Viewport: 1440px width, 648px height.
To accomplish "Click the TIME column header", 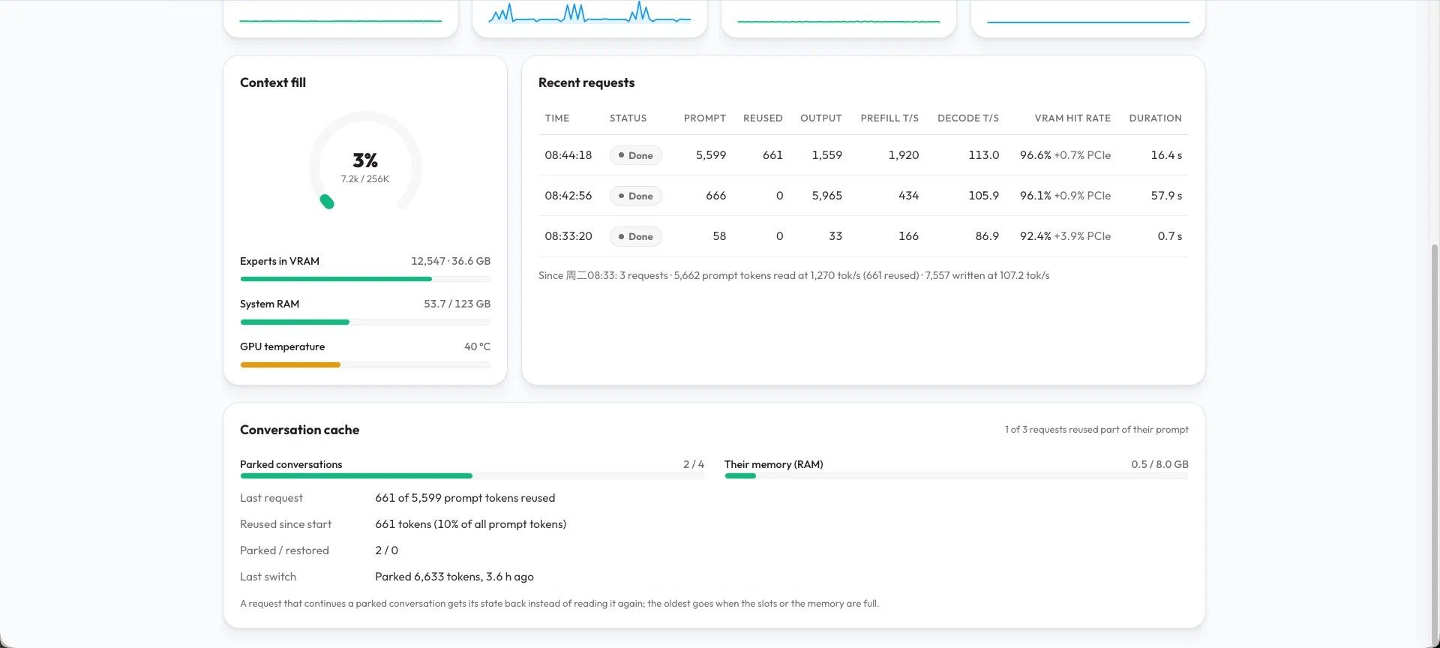I will click(557, 118).
